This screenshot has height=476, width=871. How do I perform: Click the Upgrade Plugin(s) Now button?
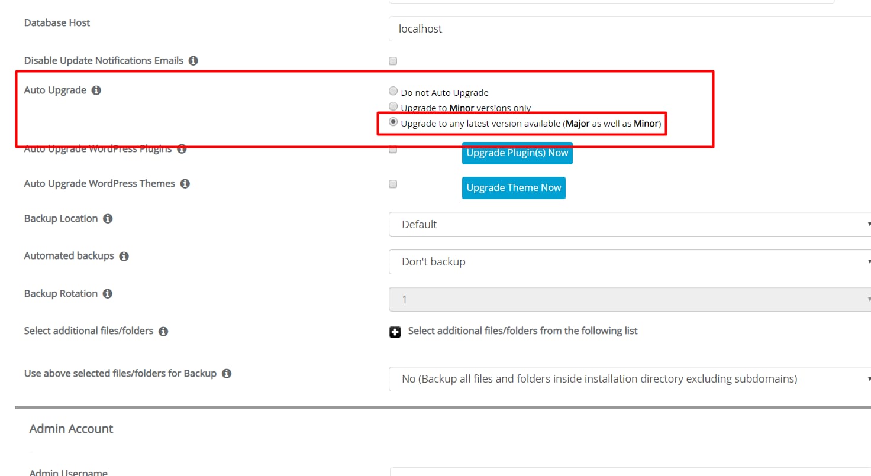click(x=517, y=153)
